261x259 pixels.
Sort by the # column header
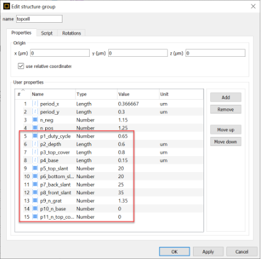23,94
